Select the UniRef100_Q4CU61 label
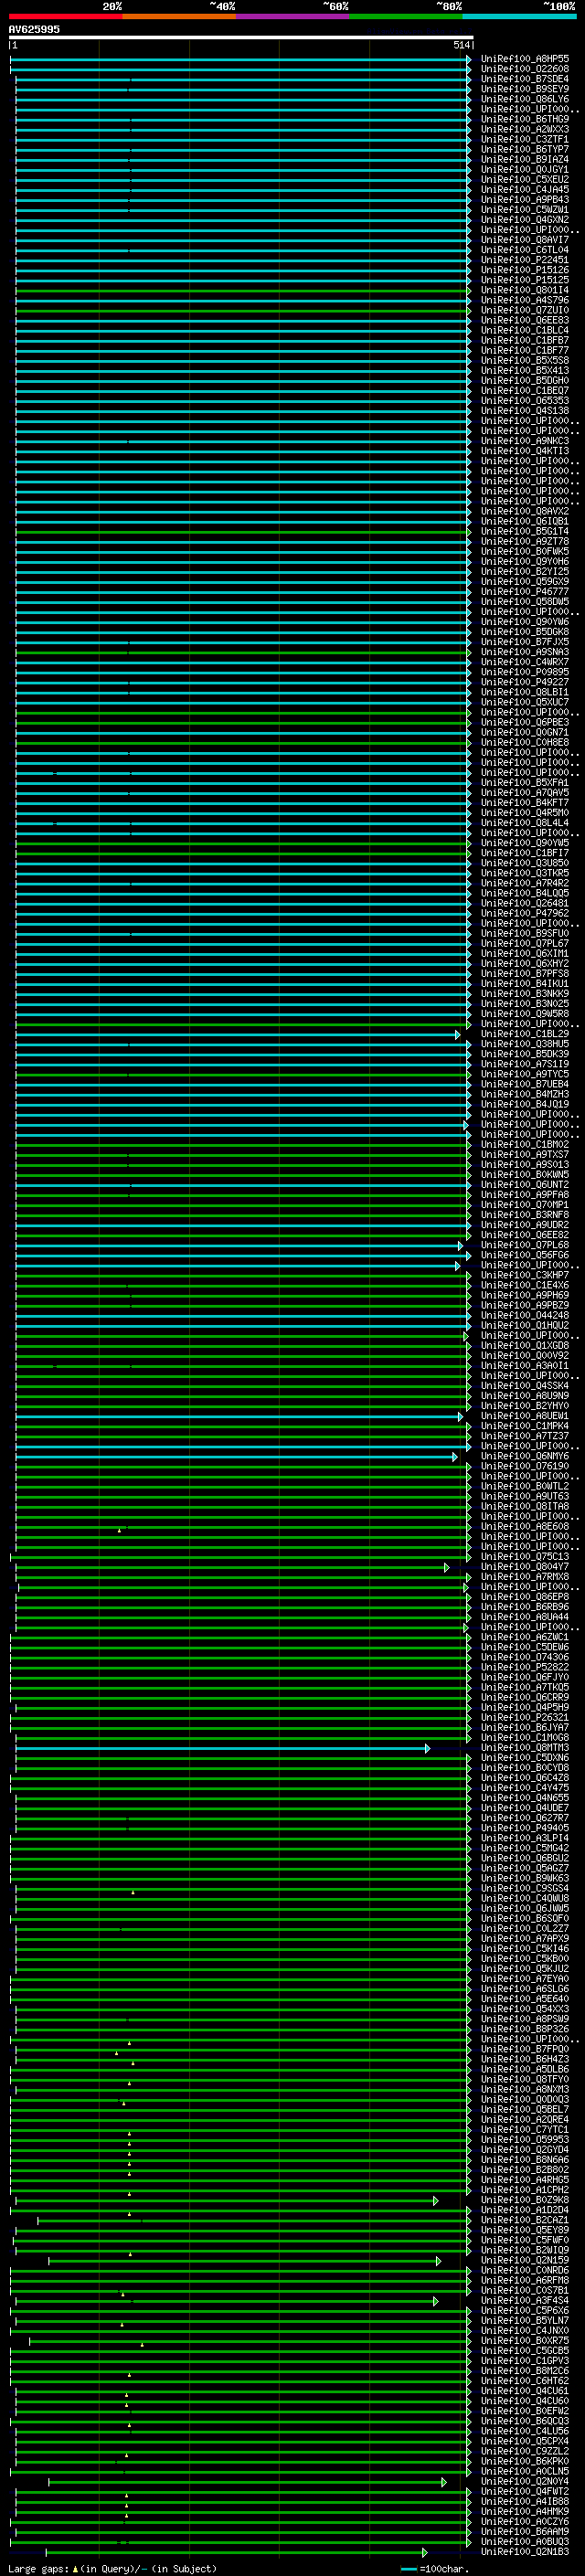585x2576 pixels. (525, 2391)
